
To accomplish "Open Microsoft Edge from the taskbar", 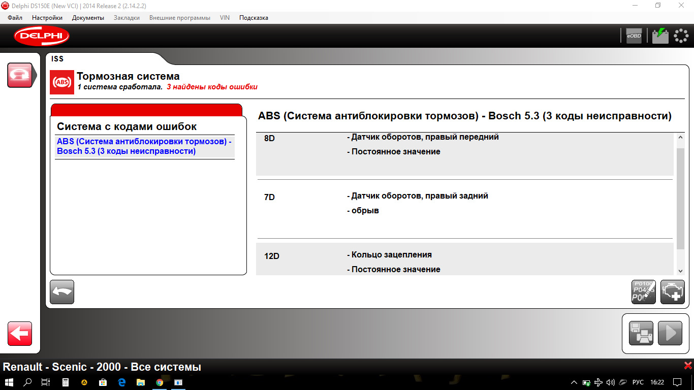I will (122, 382).
